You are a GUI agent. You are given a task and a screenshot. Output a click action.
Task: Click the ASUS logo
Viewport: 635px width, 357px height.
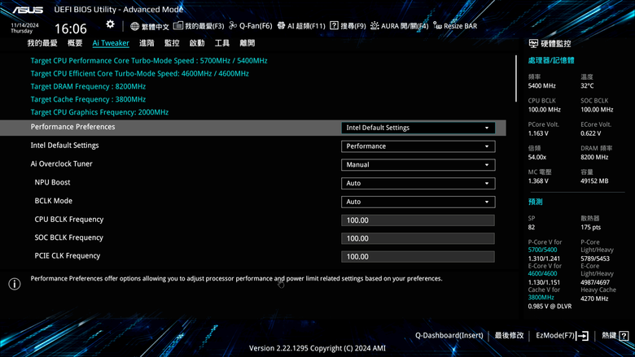27,10
